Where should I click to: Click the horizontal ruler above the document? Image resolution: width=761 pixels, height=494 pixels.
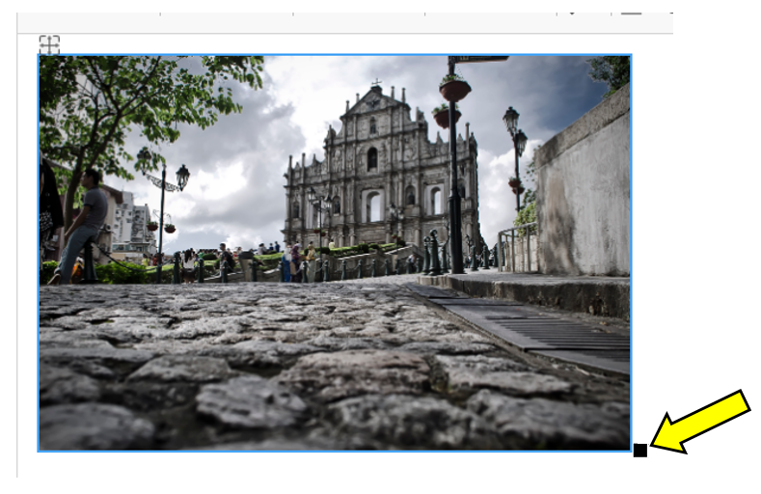338,14
